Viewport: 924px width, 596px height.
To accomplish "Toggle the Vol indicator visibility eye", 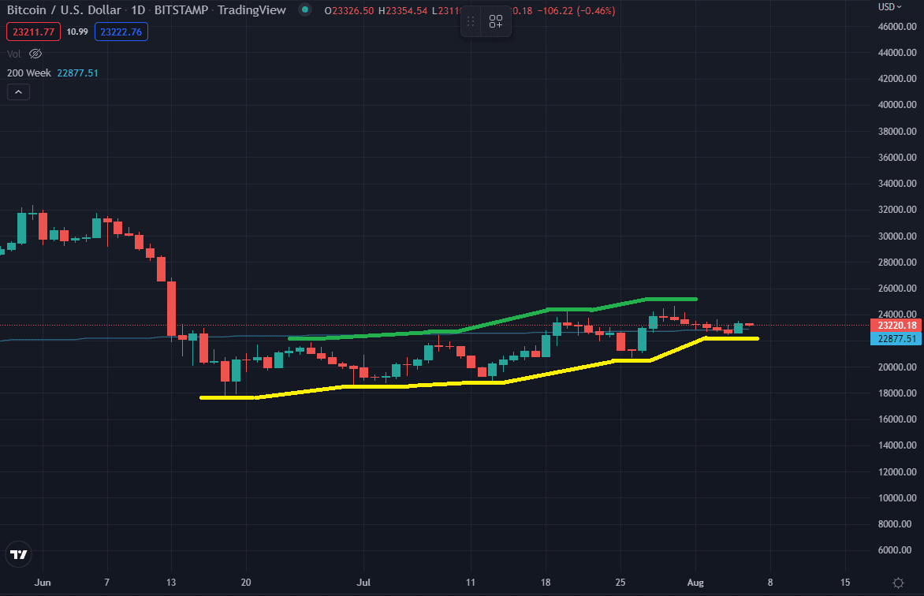I will (35, 54).
